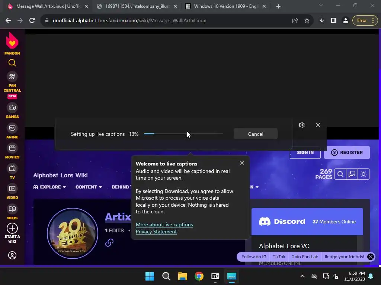Open Chrome from taskbar

tap(199, 276)
